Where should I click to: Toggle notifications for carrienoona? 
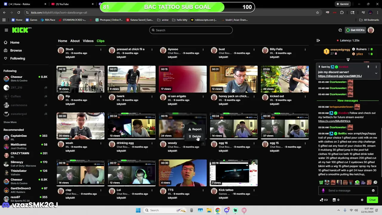[46, 105]
